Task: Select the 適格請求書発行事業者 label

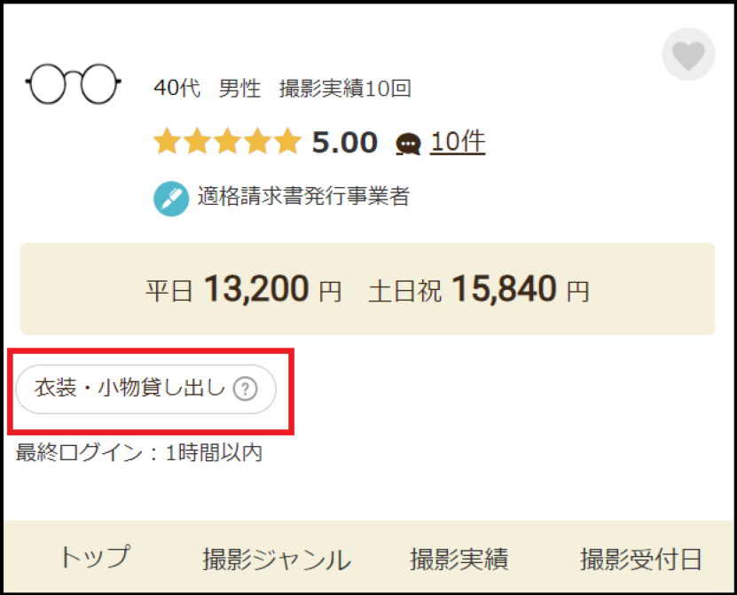Action: click(x=303, y=197)
